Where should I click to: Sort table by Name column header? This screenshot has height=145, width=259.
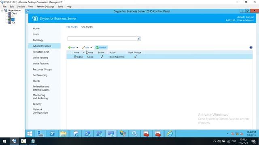76,52
